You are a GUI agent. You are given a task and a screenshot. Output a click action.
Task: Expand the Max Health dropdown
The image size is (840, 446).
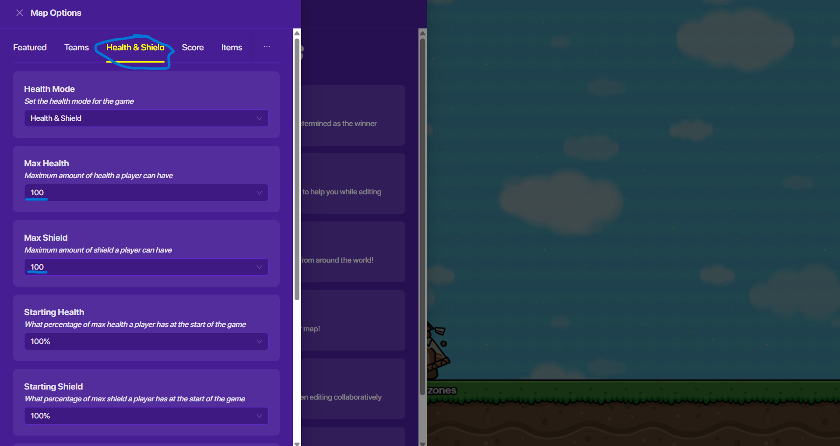point(146,193)
